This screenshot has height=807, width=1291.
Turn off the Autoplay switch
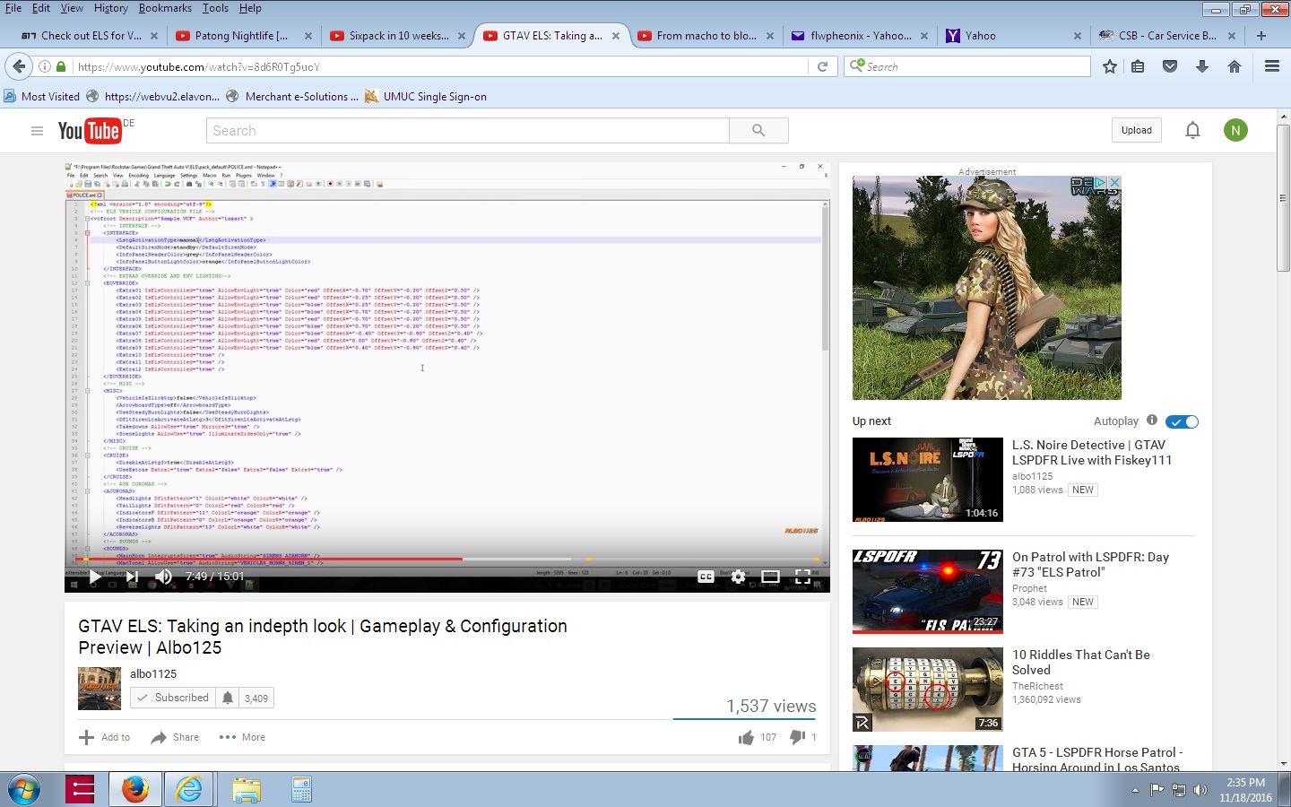point(1182,421)
